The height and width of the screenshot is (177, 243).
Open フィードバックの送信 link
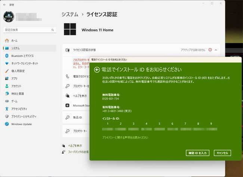pos(78,152)
